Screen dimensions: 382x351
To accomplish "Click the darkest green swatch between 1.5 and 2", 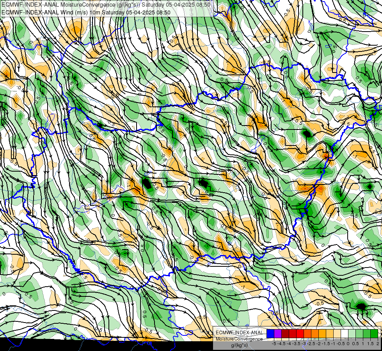I will point(375,334).
